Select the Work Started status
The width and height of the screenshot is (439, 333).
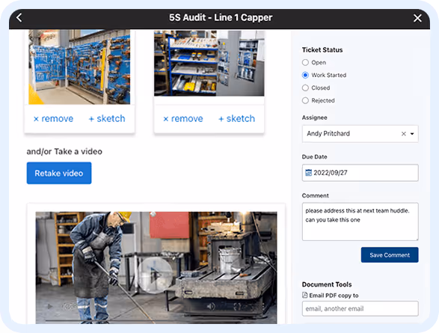305,75
